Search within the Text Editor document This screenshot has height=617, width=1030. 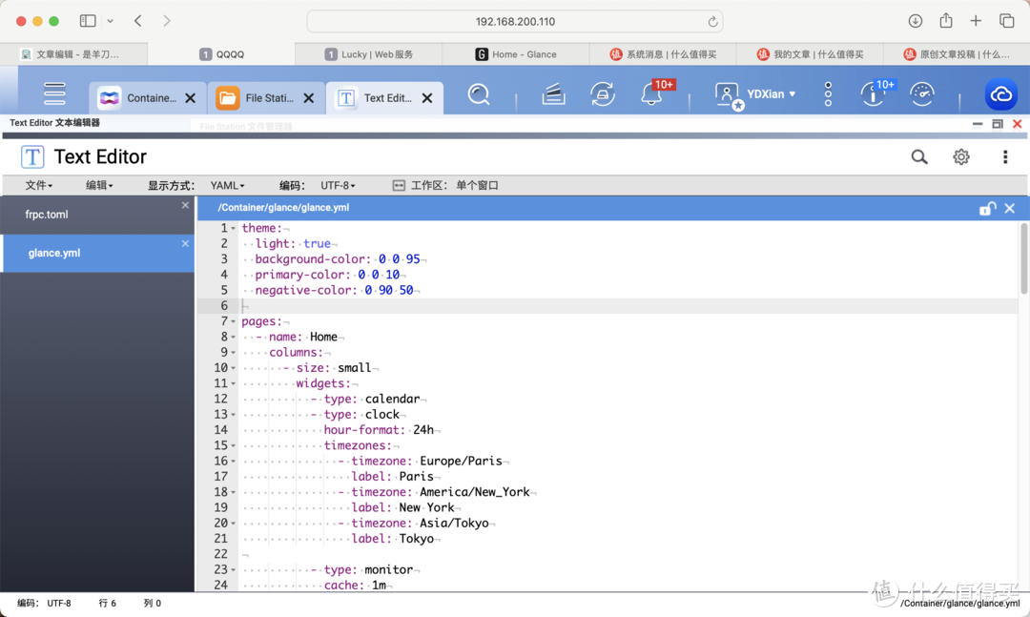pos(918,157)
